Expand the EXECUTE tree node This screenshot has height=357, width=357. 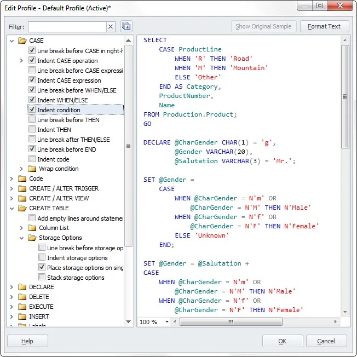coord(11,307)
